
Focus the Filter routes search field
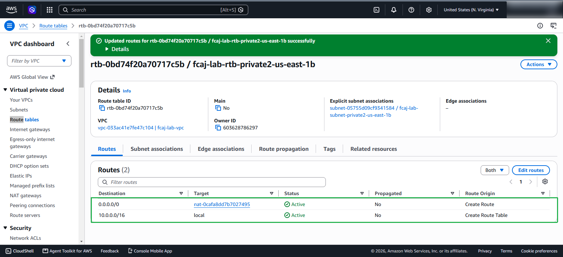(212, 182)
